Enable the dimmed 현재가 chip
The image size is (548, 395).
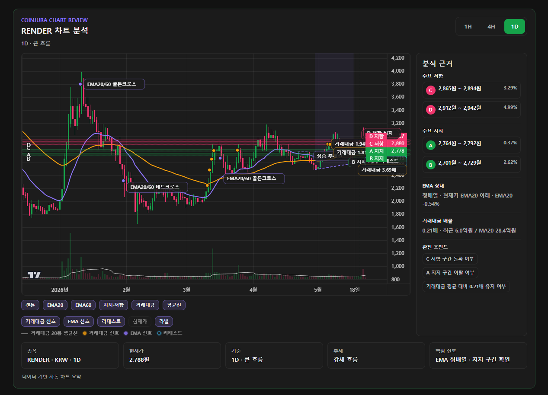tap(140, 322)
